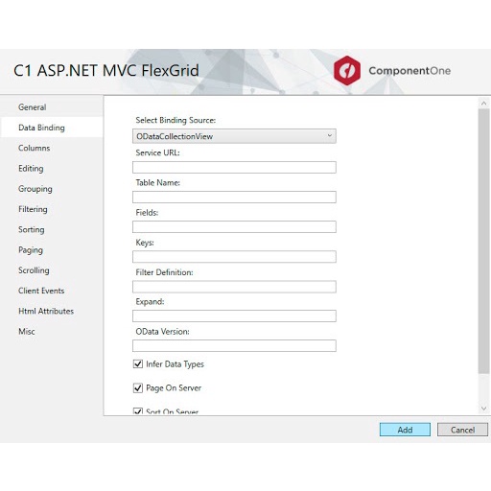
Task: Click into the Service URL field
Action: pos(234,168)
